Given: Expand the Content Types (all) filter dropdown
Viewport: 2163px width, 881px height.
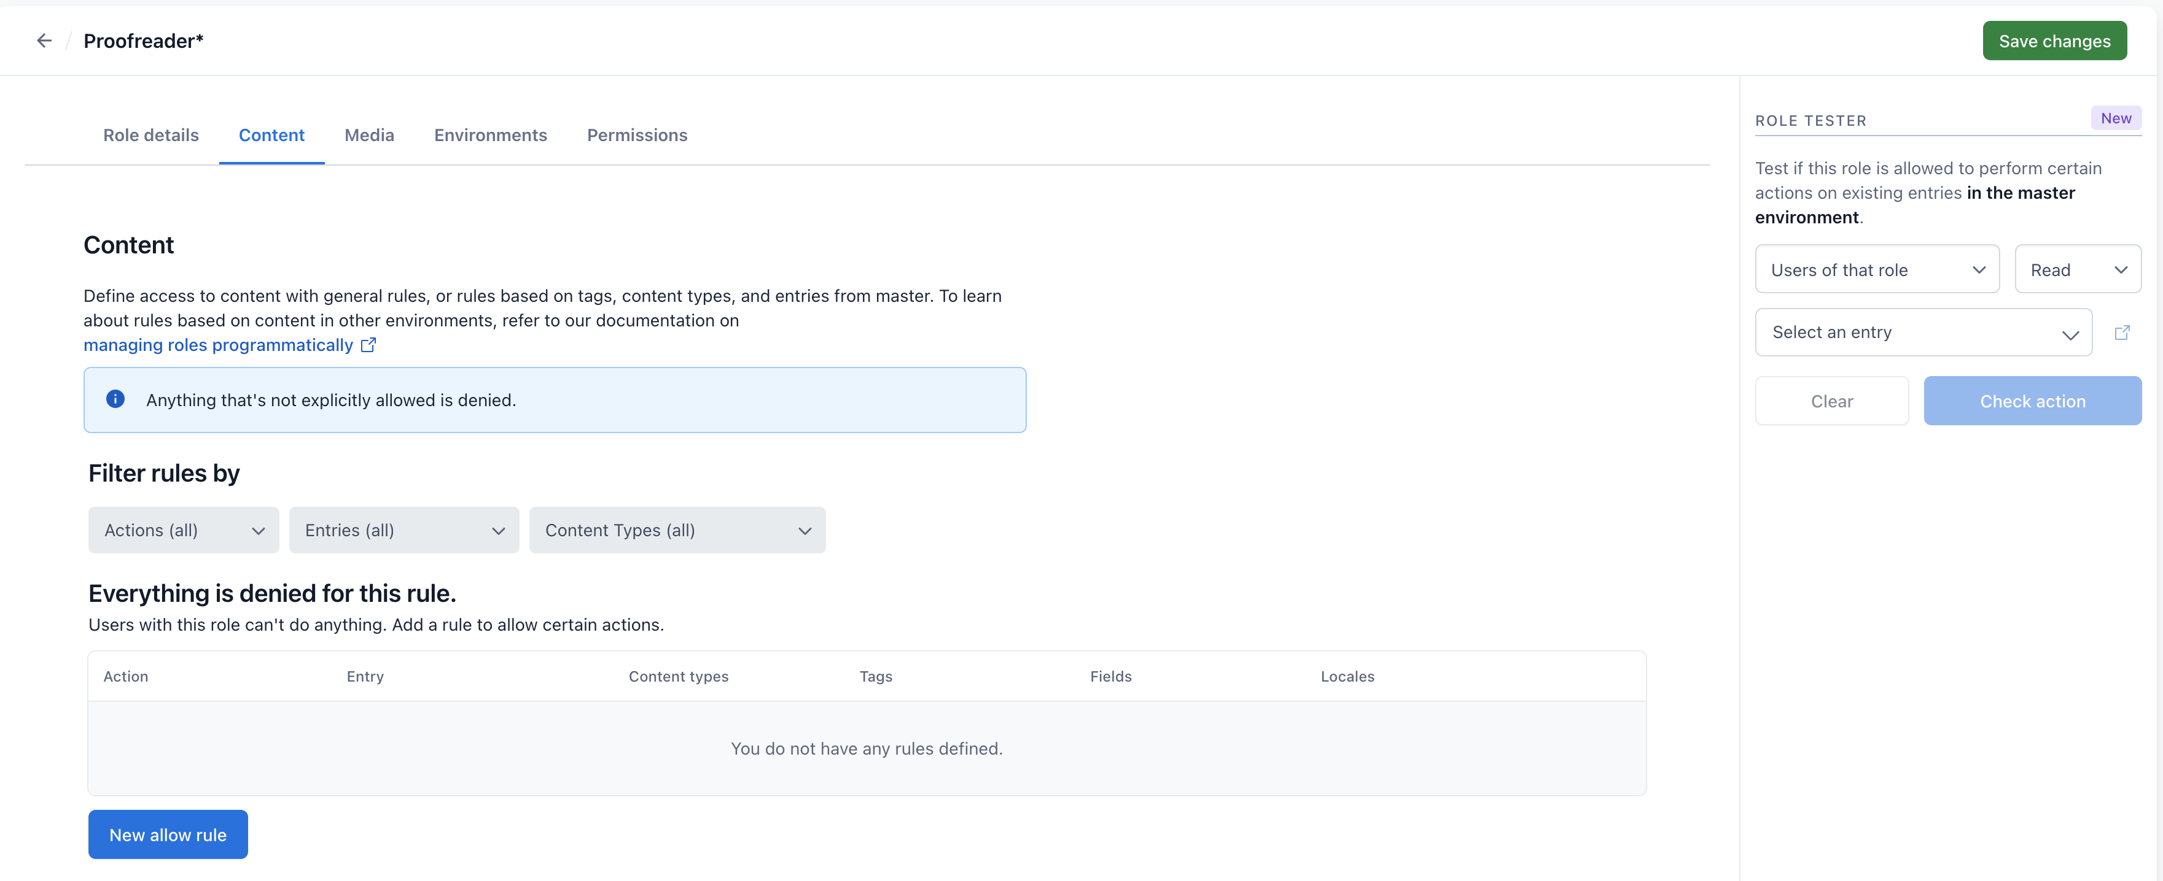Looking at the screenshot, I should pos(677,529).
